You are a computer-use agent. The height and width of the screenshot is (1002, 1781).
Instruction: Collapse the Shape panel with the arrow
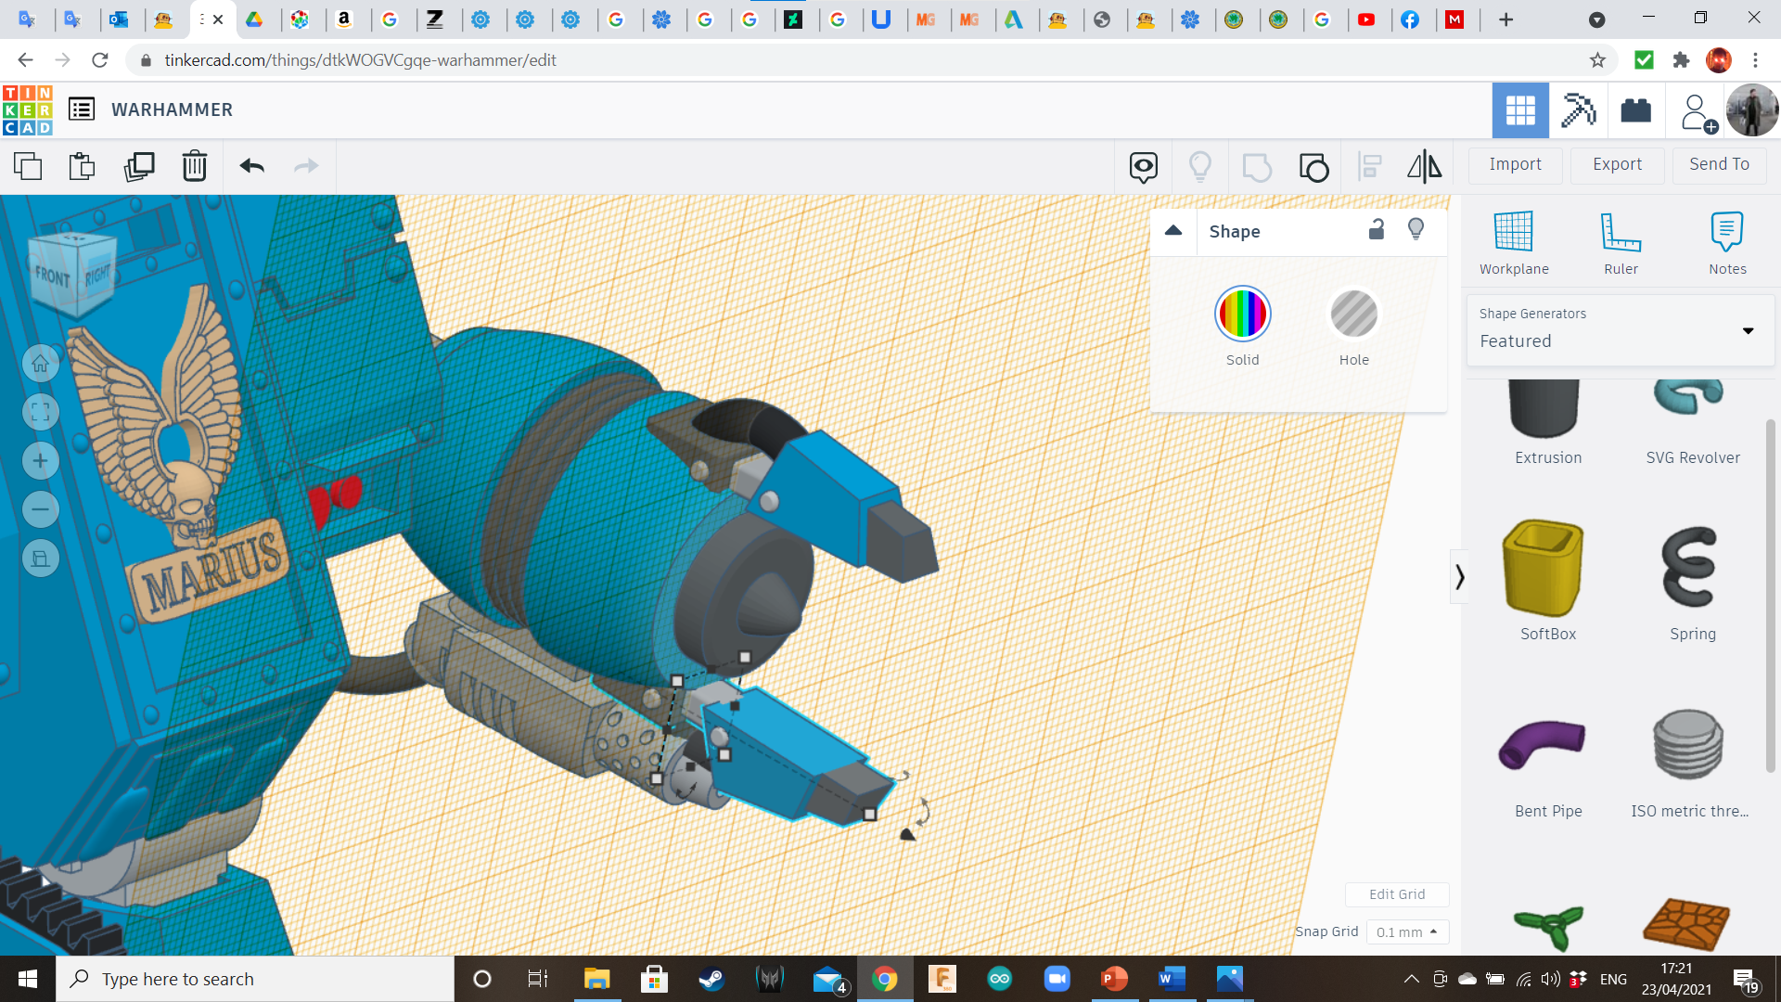(x=1173, y=231)
